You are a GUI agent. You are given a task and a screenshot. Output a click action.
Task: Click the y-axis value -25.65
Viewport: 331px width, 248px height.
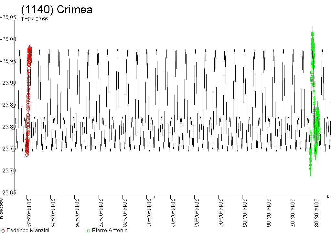click(x=8, y=192)
